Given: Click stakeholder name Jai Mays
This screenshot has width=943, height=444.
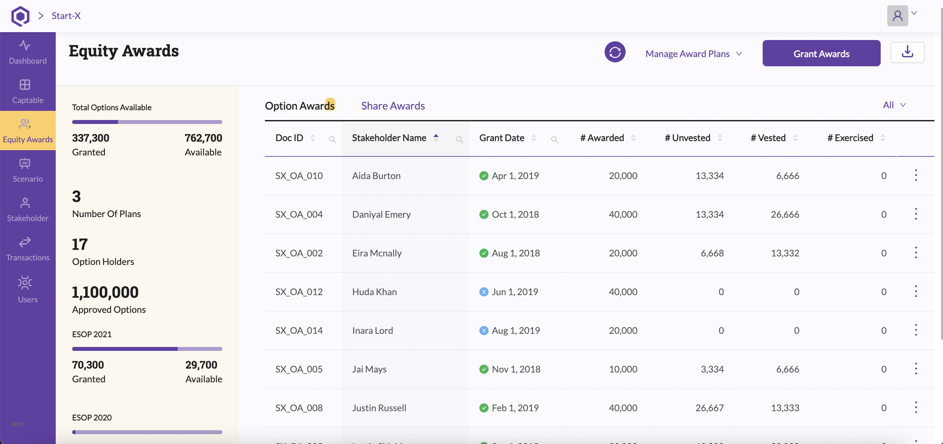Looking at the screenshot, I should click(369, 369).
